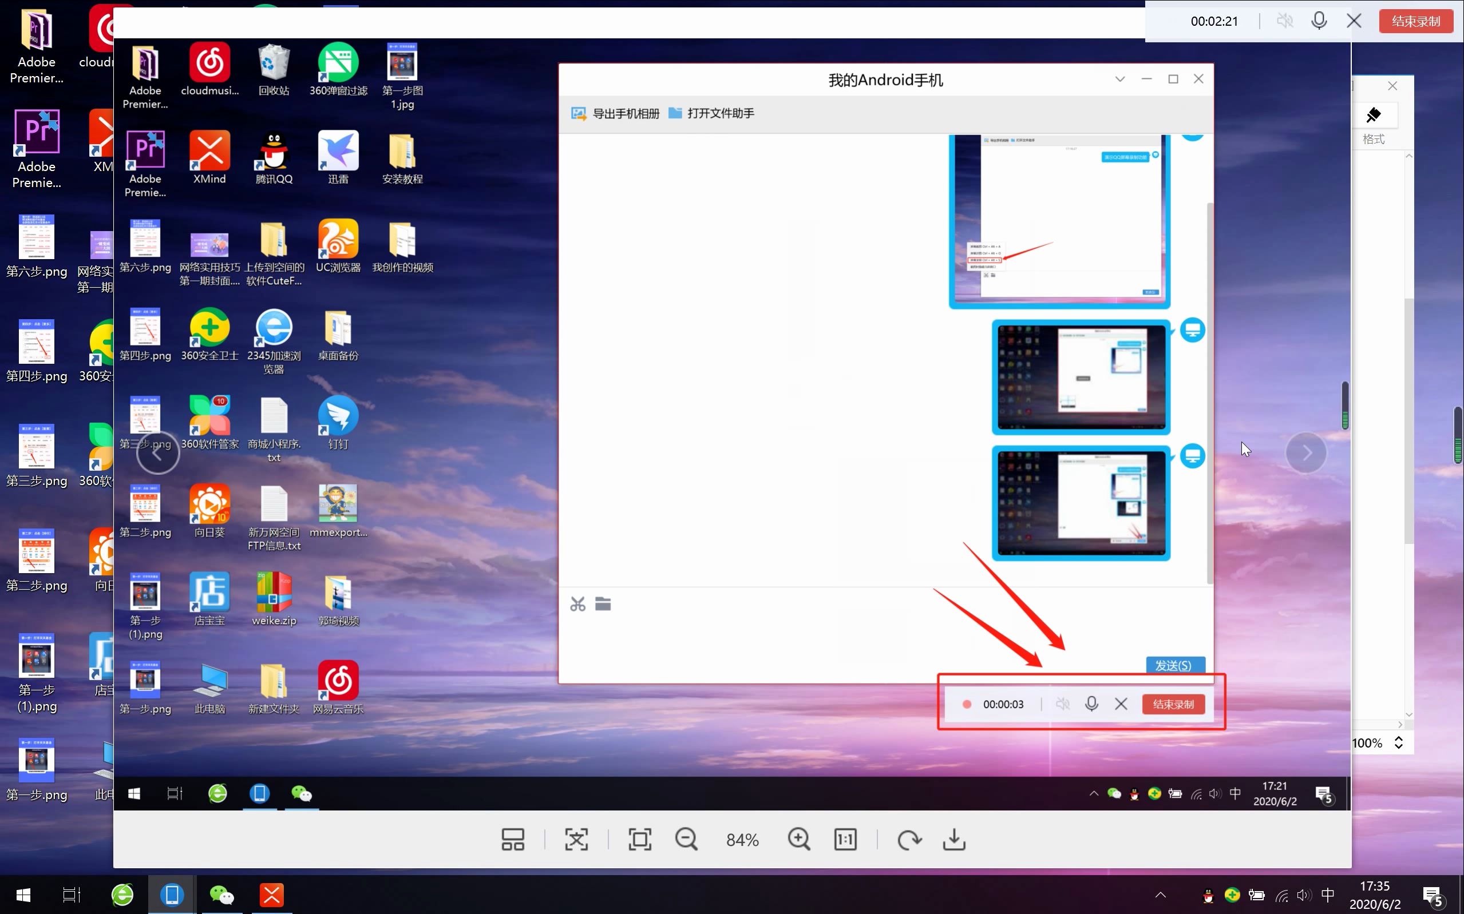The width and height of the screenshot is (1464, 914).
Task: Close the background window showing 格式
Action: point(1392,86)
